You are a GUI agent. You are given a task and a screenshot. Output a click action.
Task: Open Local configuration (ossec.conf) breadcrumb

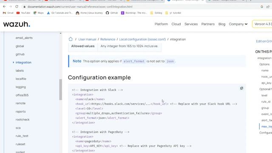[x=142, y=40]
